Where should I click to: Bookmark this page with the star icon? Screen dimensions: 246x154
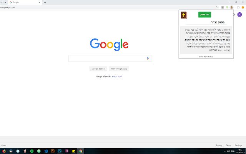[216, 7]
